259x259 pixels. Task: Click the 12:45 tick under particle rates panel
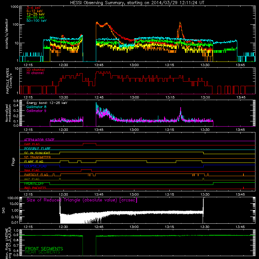[x=99, y=97]
